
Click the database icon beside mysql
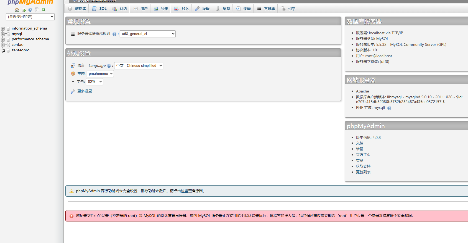pyautogui.click(x=8, y=34)
